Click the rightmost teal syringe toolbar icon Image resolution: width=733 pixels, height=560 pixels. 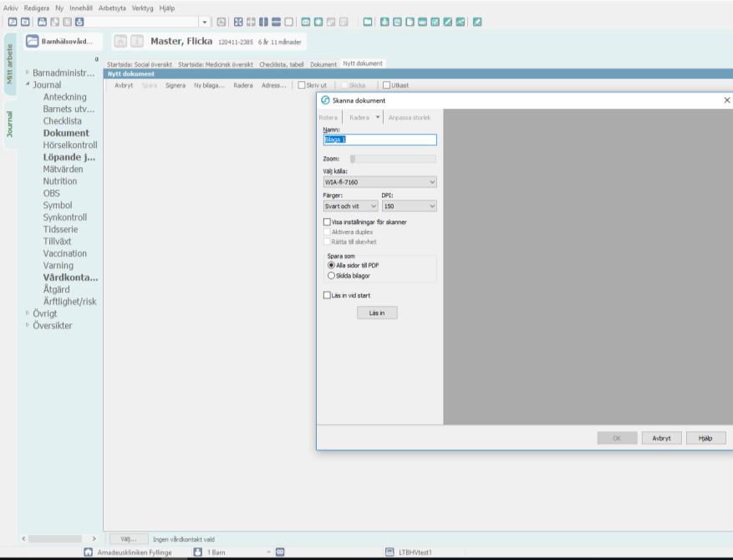[x=477, y=22]
